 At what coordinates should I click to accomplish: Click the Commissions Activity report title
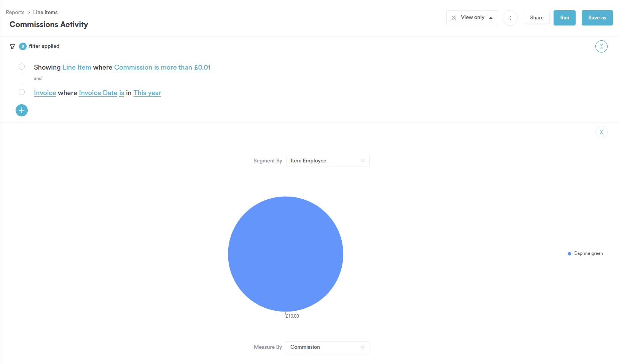point(49,24)
